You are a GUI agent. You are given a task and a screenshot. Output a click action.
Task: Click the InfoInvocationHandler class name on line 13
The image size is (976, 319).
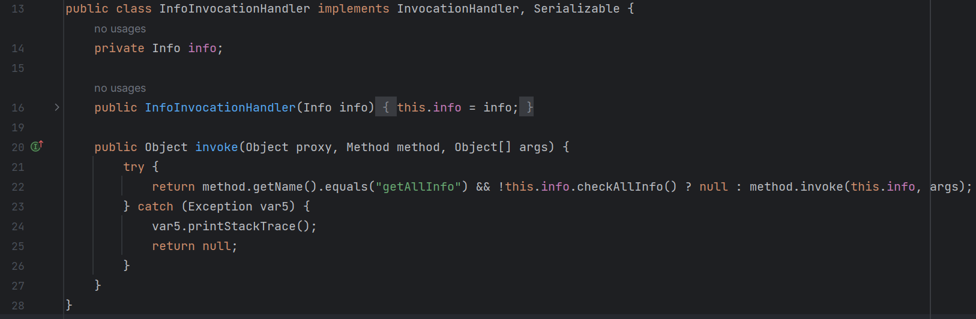click(x=234, y=9)
